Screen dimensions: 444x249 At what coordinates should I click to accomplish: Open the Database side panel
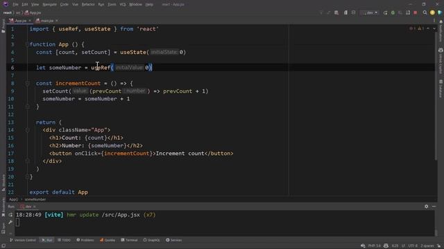pyautogui.click(x=441, y=88)
